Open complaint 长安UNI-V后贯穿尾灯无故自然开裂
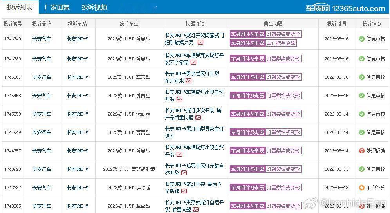Screen dimensions: 390x213 click(x=194, y=169)
